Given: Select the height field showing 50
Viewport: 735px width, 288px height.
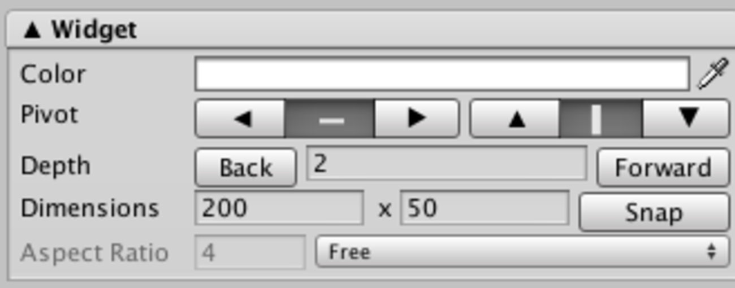Looking at the screenshot, I should (x=485, y=208).
